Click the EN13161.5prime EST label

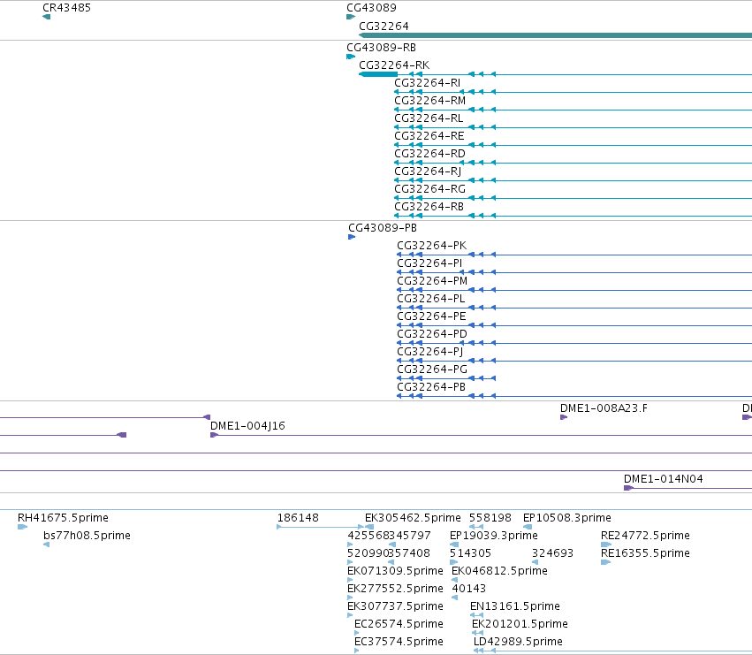pyautogui.click(x=515, y=606)
